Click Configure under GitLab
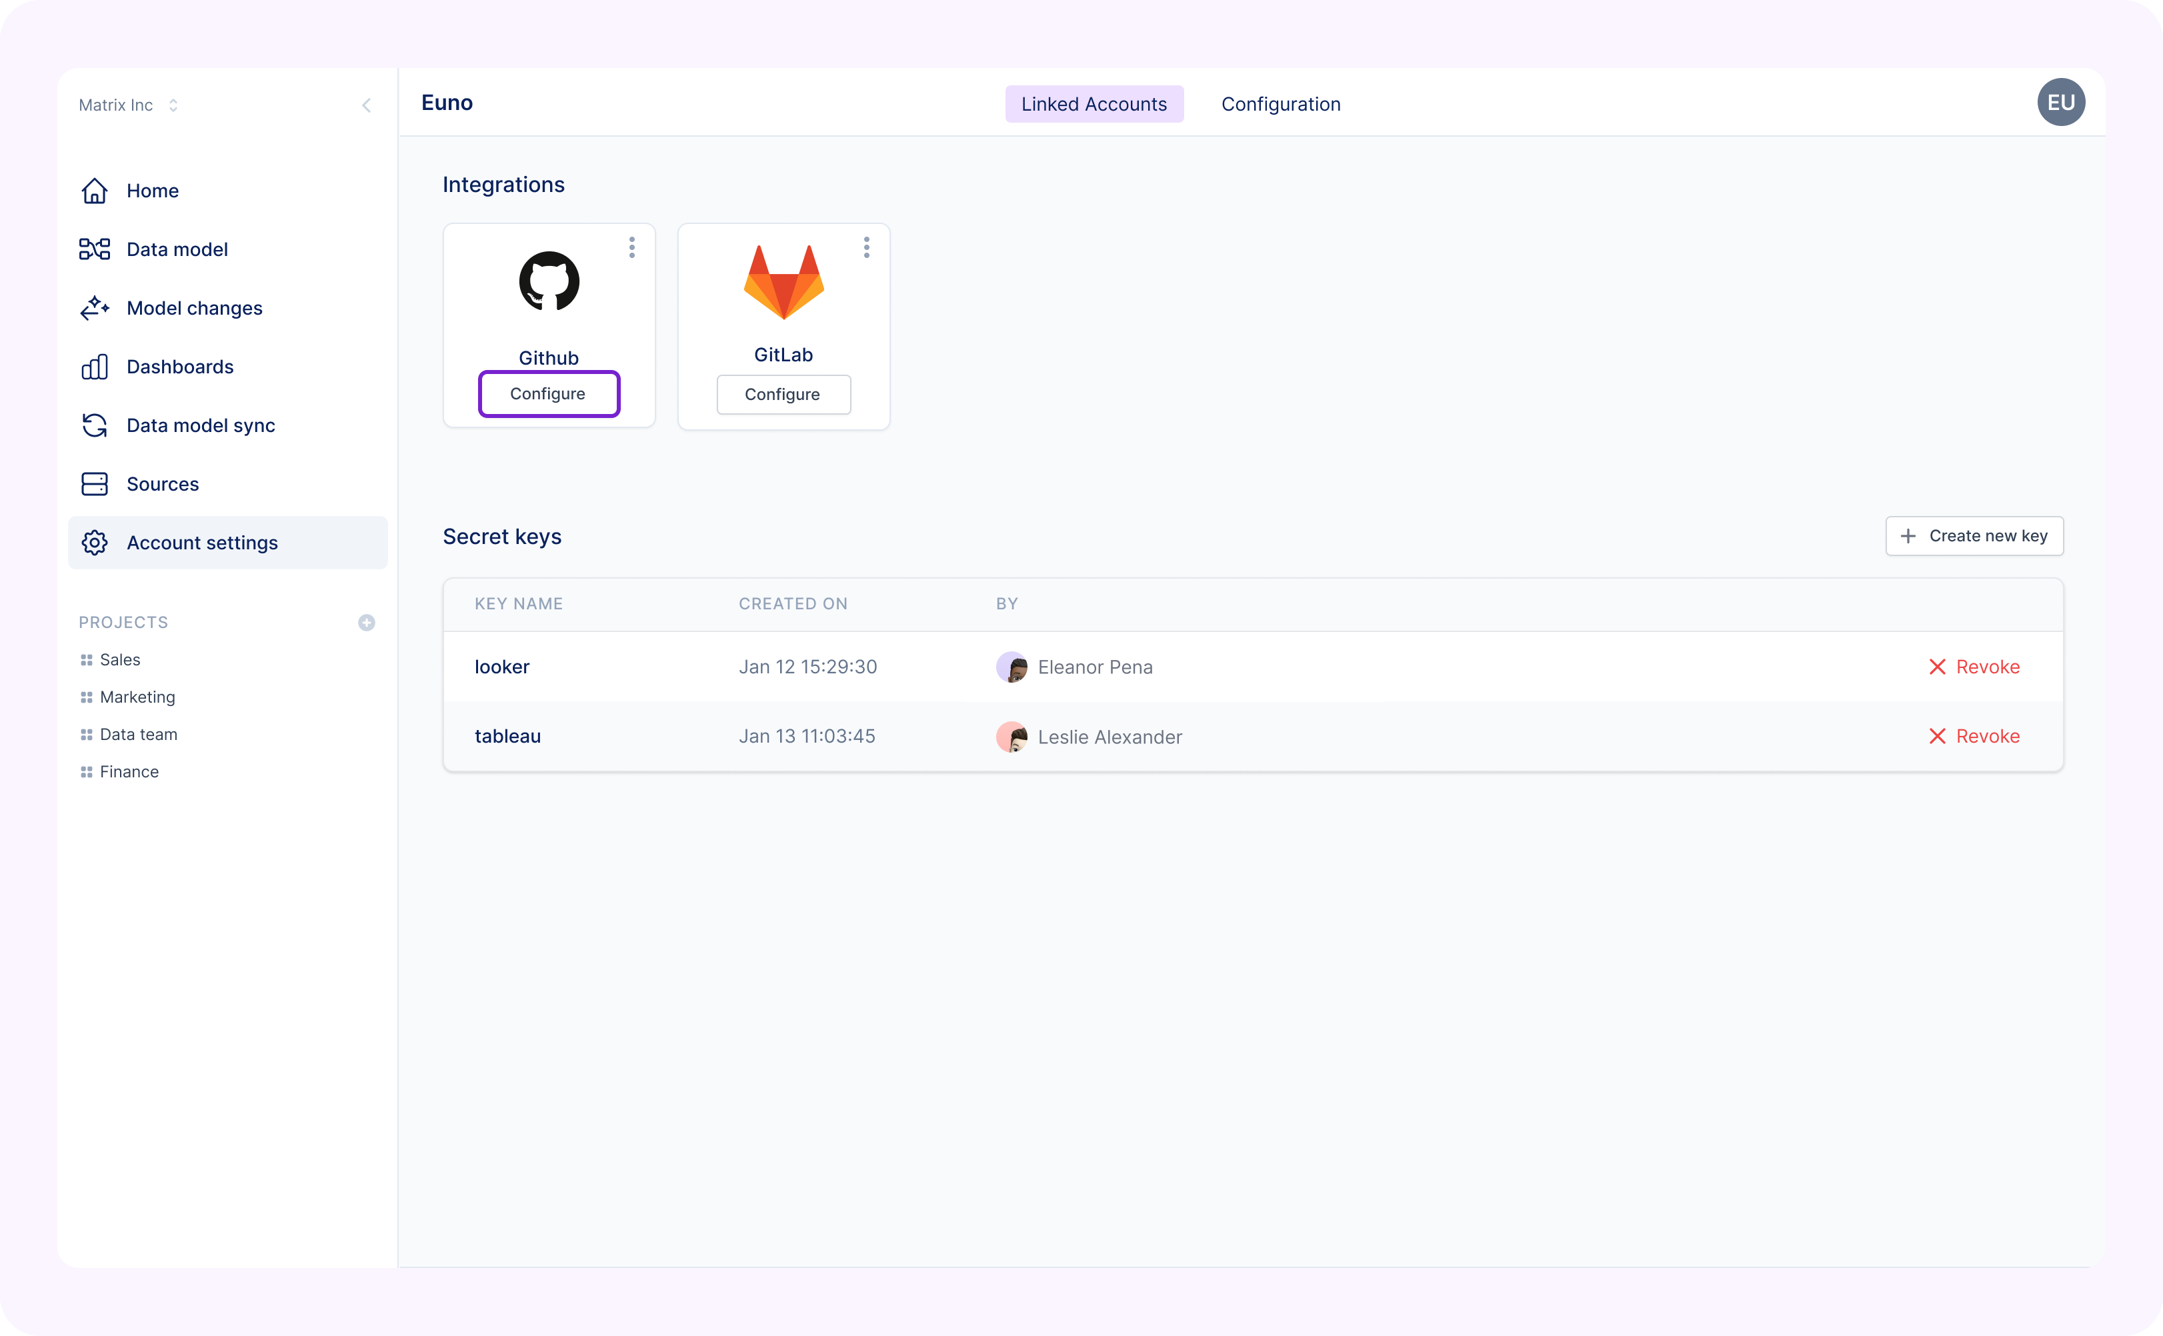 783,394
